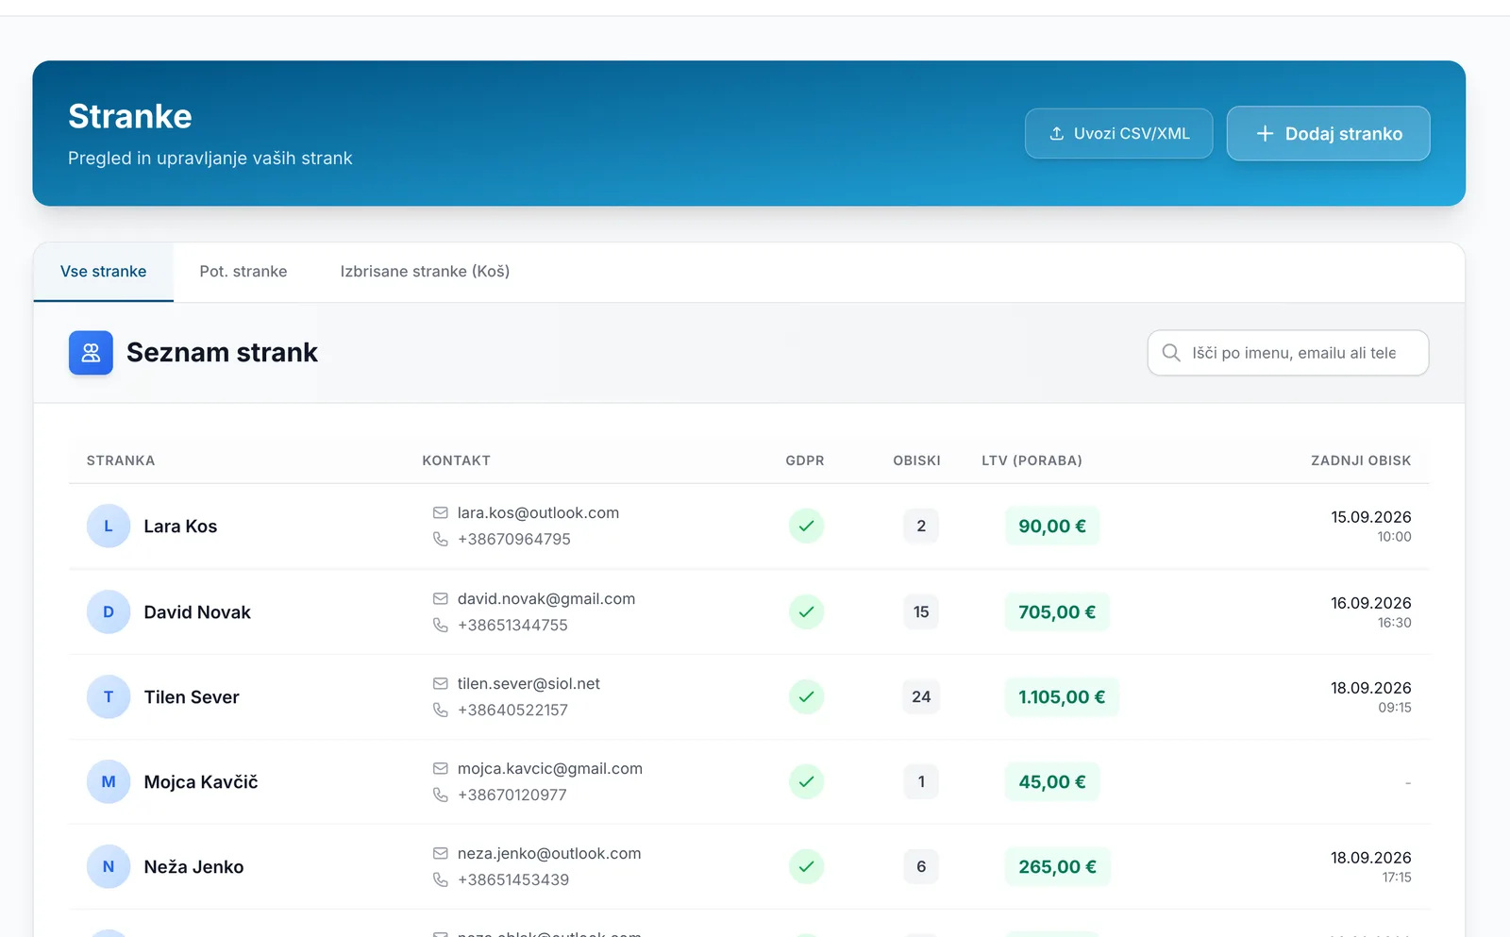The width and height of the screenshot is (1510, 937).
Task: Click phone number +38651453439
Action: (513, 879)
